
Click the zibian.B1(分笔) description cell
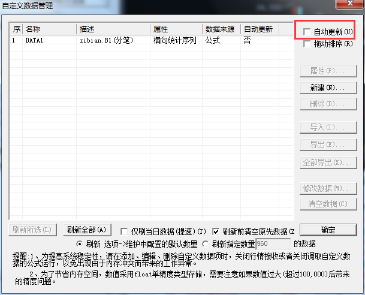[106, 41]
